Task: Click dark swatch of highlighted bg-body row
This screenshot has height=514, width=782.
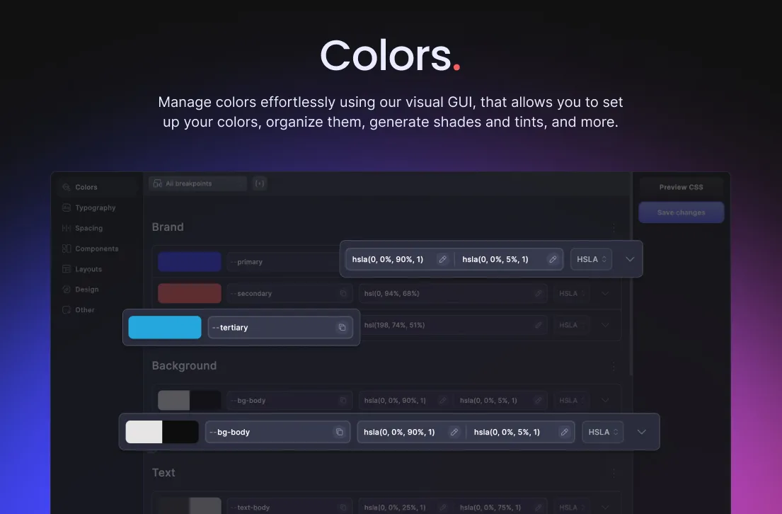Action: coord(180,432)
